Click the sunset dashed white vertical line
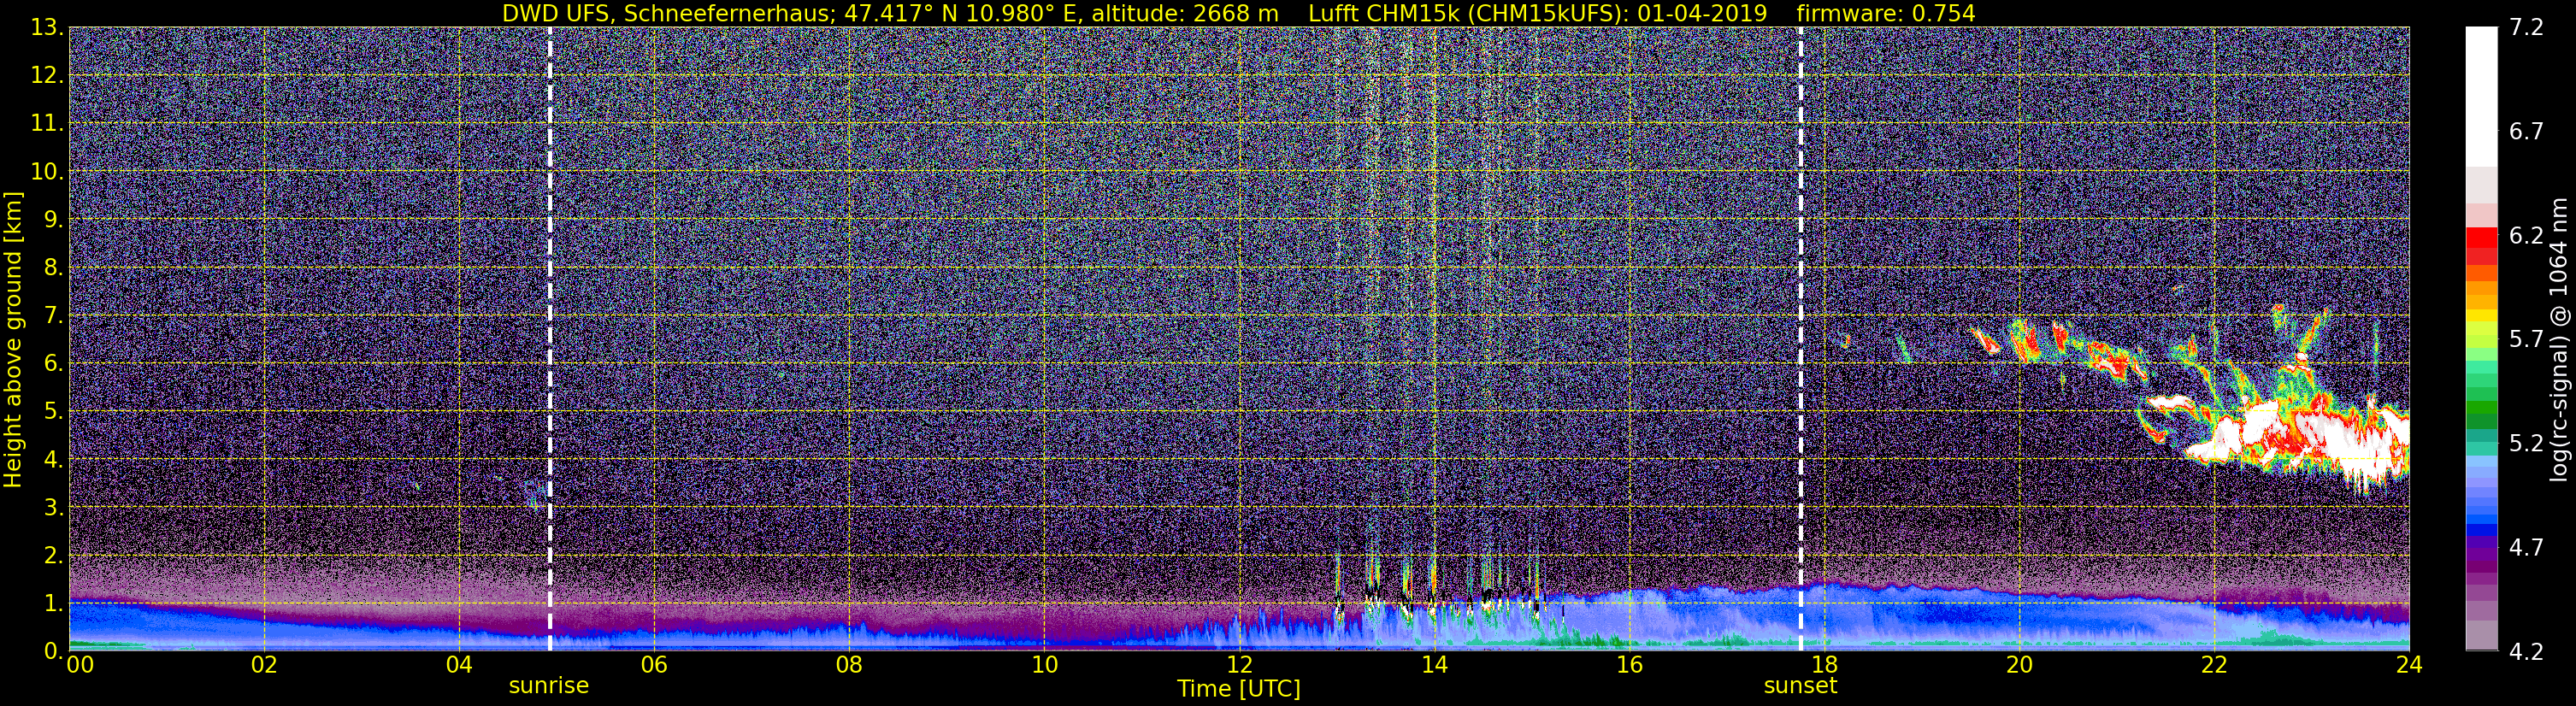Image resolution: width=2576 pixels, height=706 pixels. [1801, 339]
